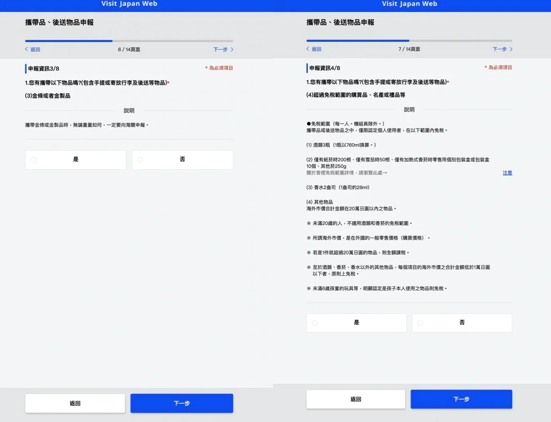Select 是 for gold bars question
This screenshot has height=422, width=551.
[x=76, y=160]
